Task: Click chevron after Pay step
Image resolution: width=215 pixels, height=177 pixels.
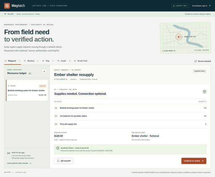Action: pos(53,61)
